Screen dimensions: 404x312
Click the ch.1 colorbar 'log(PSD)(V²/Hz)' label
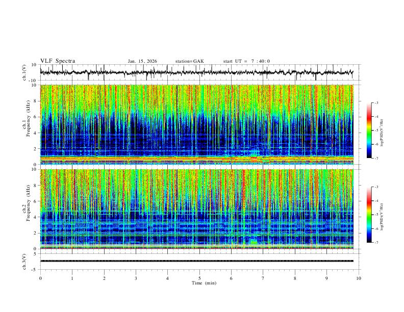click(x=382, y=133)
